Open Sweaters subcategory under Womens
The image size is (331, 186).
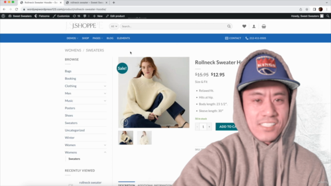(74, 159)
